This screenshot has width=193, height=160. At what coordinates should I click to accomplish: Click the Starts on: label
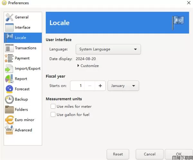click(x=58, y=86)
